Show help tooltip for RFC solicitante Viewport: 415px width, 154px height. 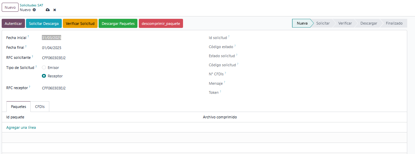point(32,56)
